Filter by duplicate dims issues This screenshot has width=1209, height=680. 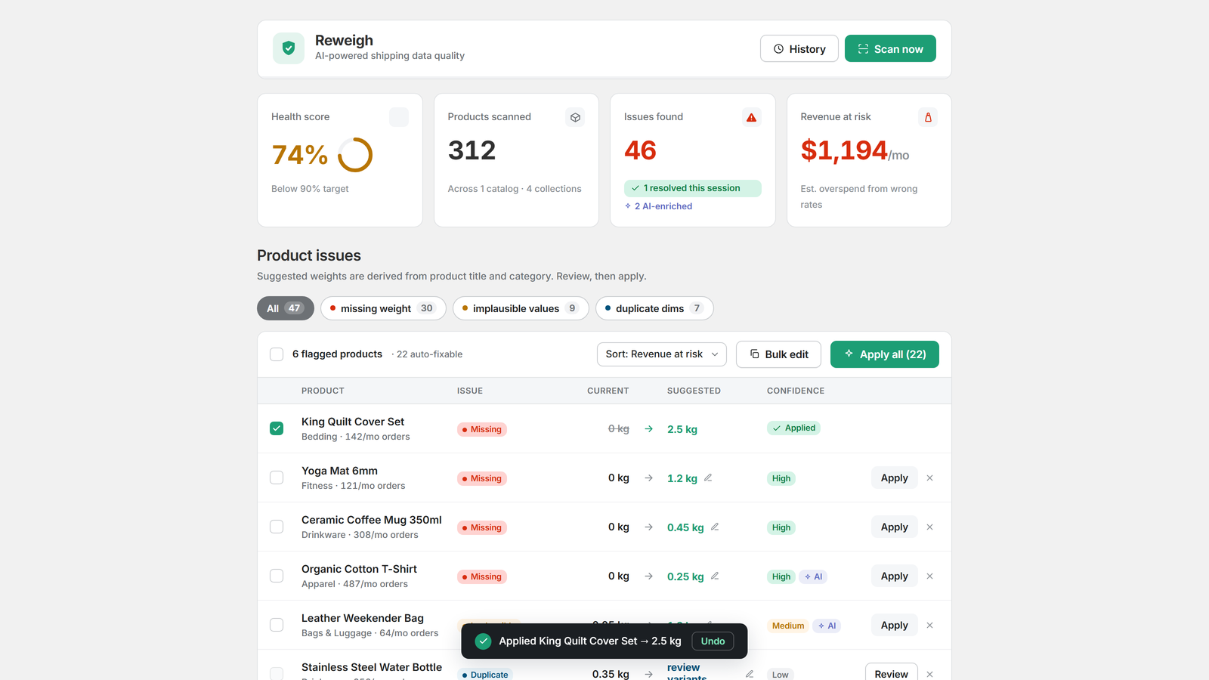(654, 308)
